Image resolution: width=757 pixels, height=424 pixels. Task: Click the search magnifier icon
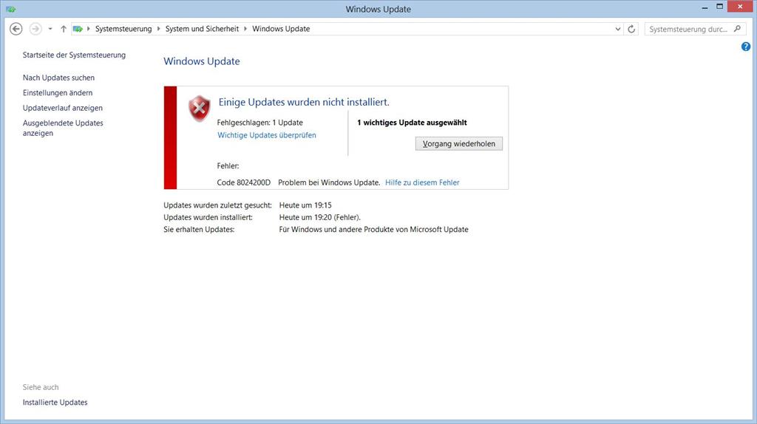pyautogui.click(x=737, y=29)
